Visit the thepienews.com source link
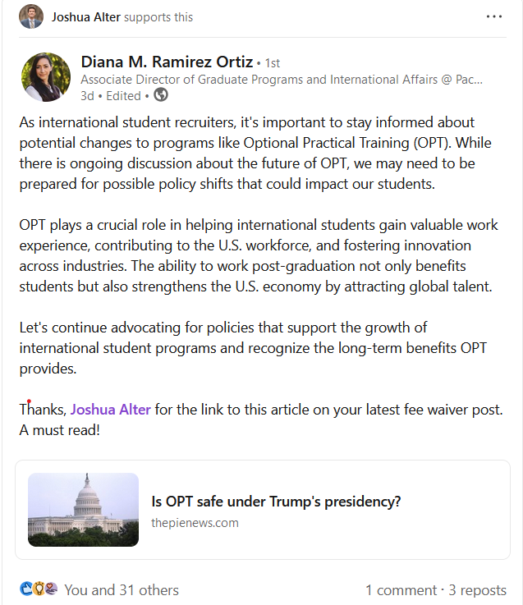The image size is (523, 605). coord(195,523)
